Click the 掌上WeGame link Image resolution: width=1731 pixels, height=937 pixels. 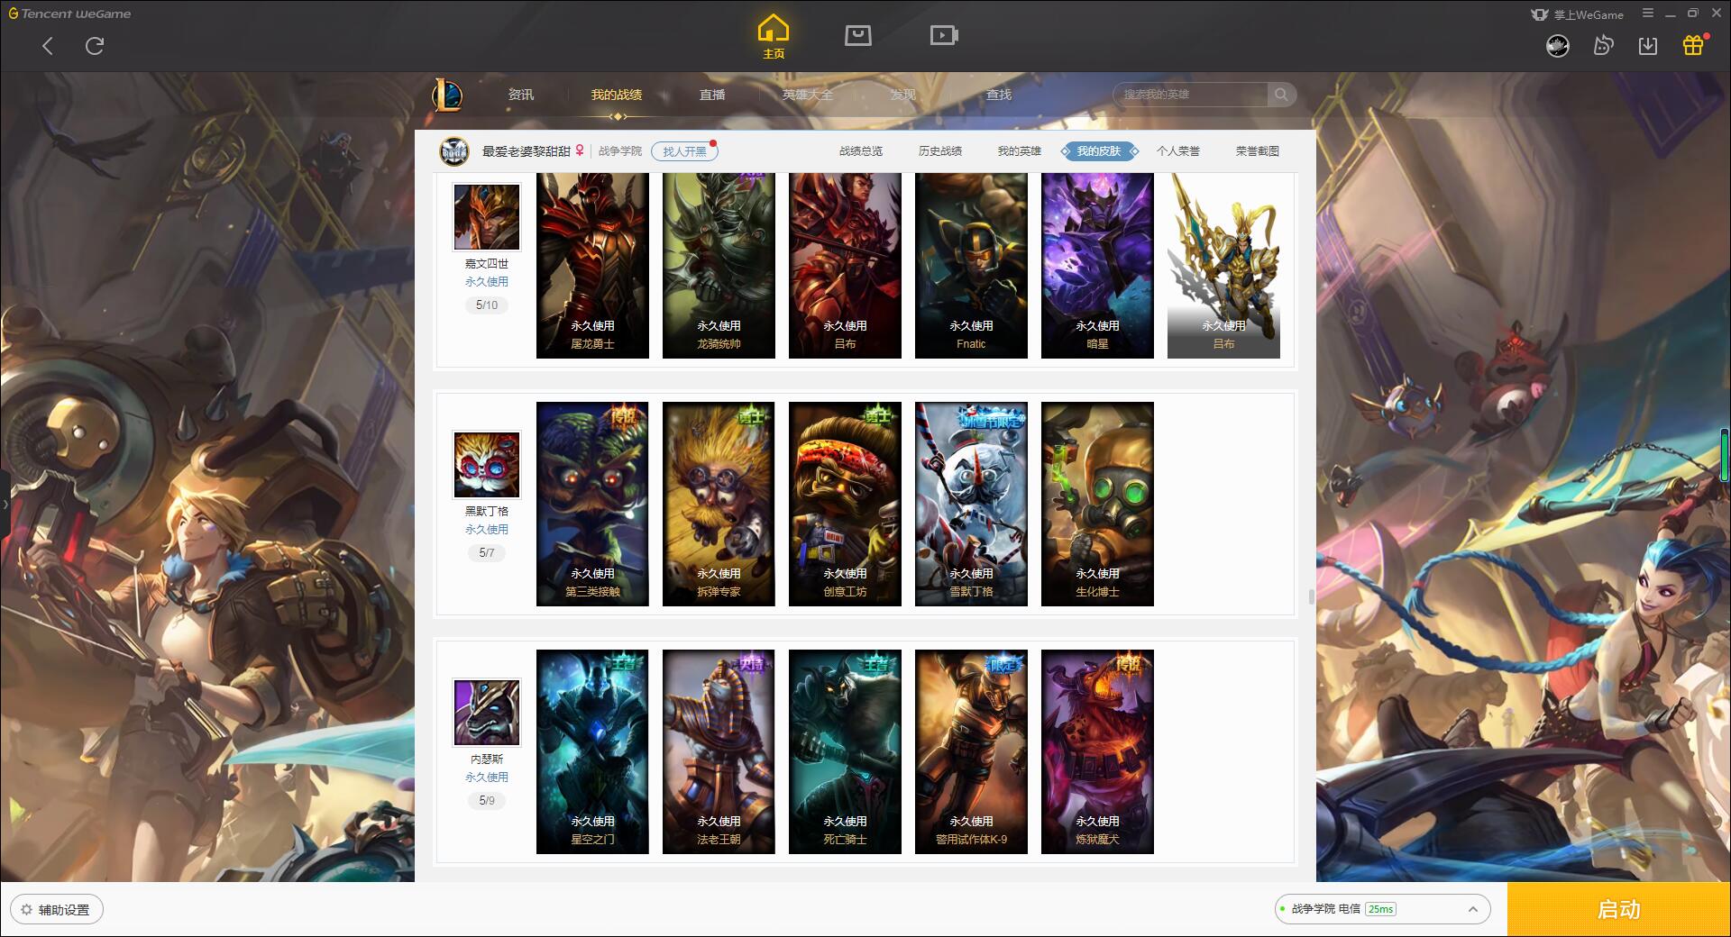point(1577,14)
